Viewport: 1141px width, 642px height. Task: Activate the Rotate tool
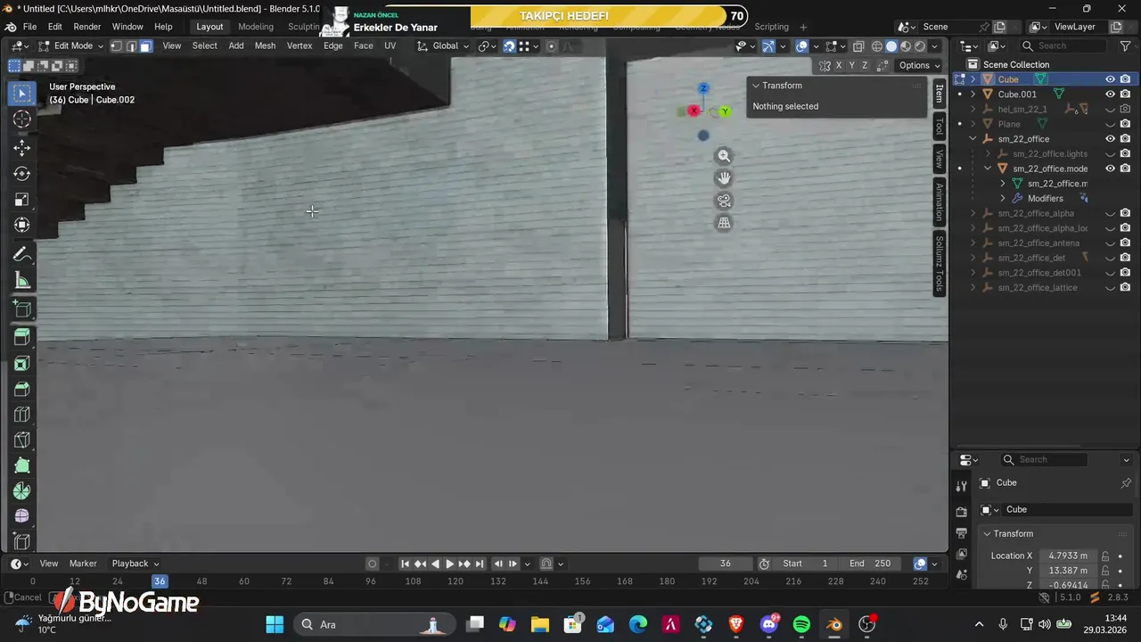(22, 174)
